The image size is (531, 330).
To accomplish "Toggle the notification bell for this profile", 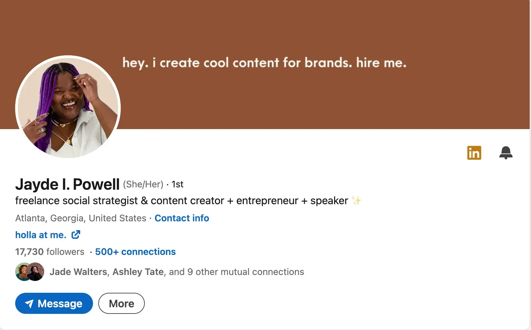I will (x=506, y=153).
